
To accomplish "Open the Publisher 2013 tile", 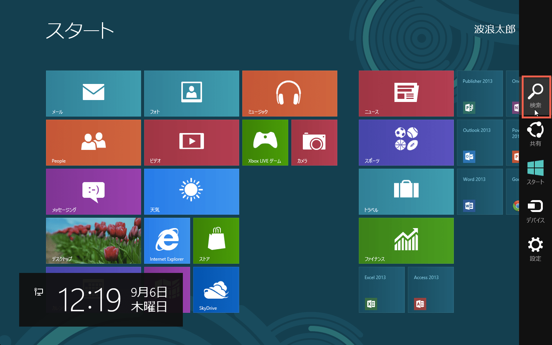I will point(480,94).
